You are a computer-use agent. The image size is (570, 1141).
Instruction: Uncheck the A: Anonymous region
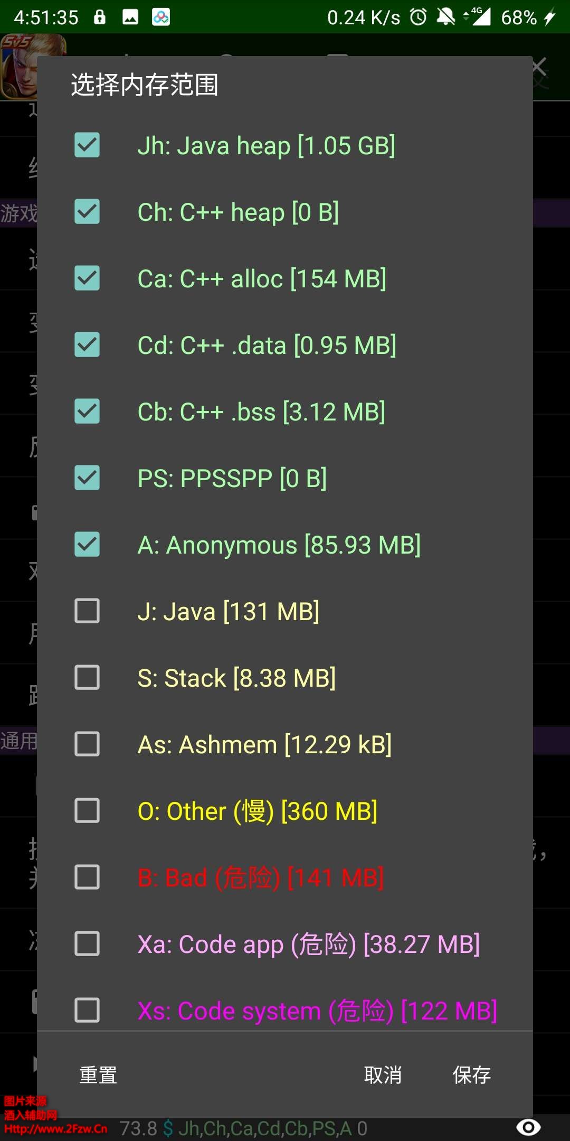pos(87,545)
